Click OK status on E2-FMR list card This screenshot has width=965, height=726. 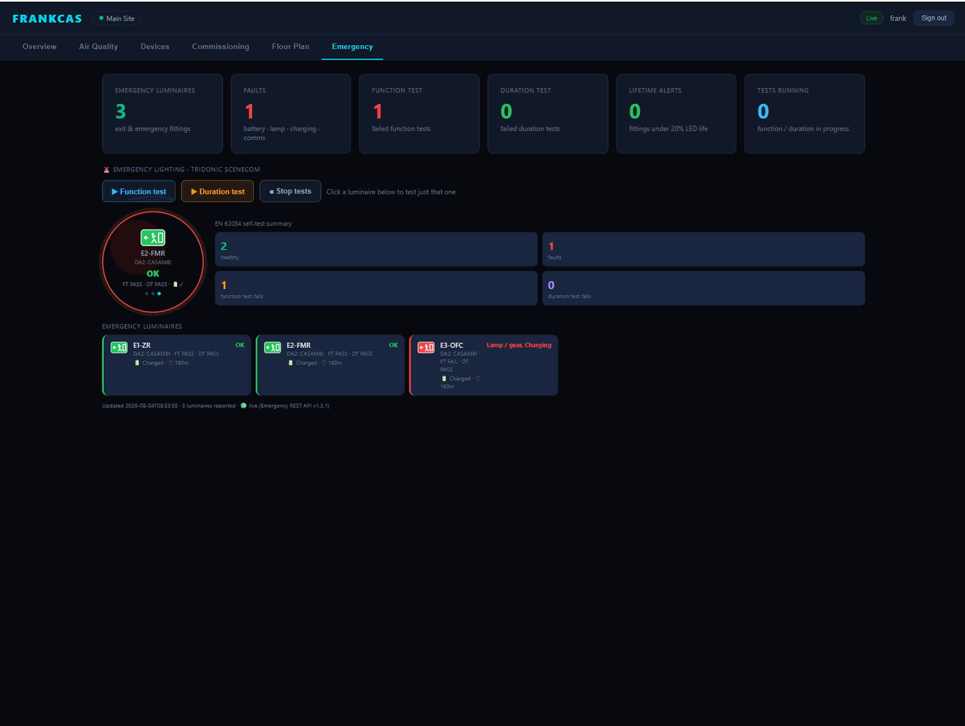point(393,345)
